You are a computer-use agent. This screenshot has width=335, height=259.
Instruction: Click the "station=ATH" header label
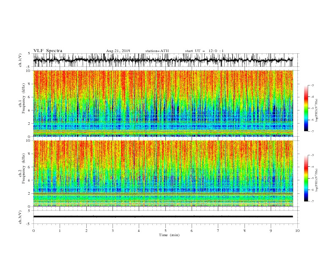pyautogui.click(x=157, y=51)
